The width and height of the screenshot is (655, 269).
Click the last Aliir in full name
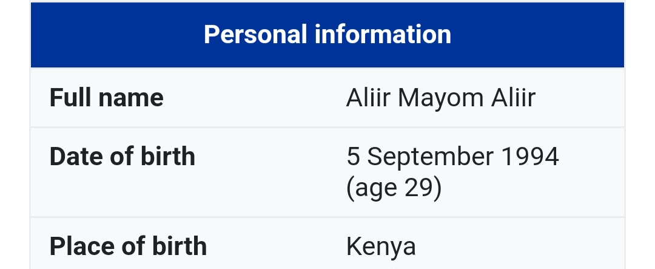pos(514,98)
